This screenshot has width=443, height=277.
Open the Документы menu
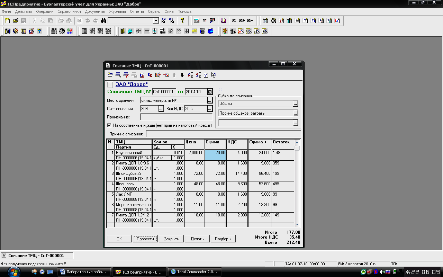pyautogui.click(x=95, y=11)
